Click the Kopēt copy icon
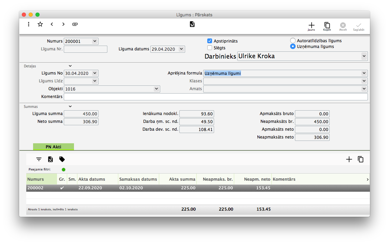This screenshot has width=389, height=244. pyautogui.click(x=327, y=26)
